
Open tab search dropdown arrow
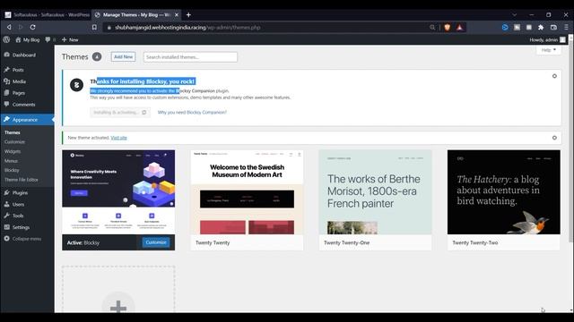point(514,15)
